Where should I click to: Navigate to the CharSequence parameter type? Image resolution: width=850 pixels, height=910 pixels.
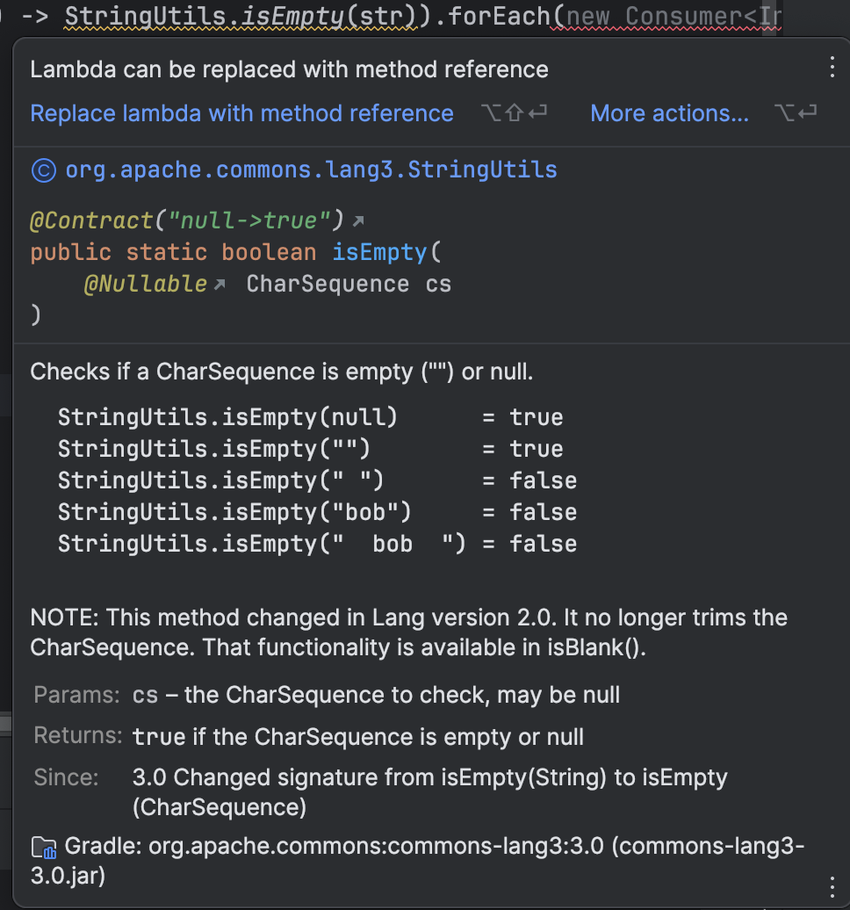tap(327, 285)
